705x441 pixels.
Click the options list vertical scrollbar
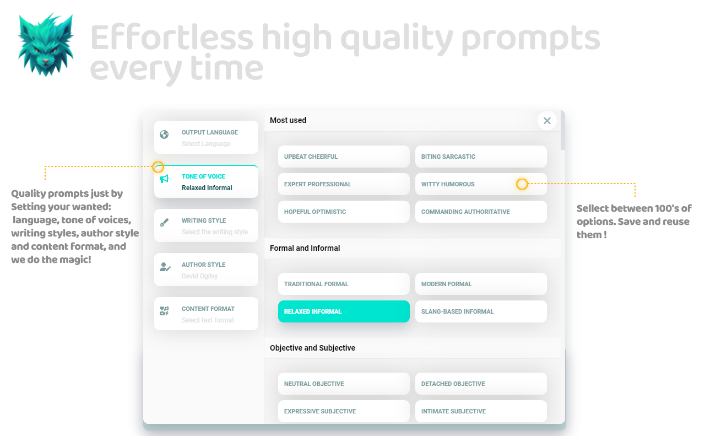pyautogui.click(x=562, y=131)
